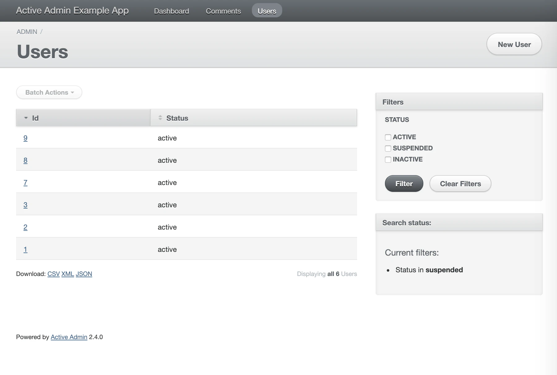Screen dimensions: 557x375
Task: Click the New User button
Action: pyautogui.click(x=514, y=44)
